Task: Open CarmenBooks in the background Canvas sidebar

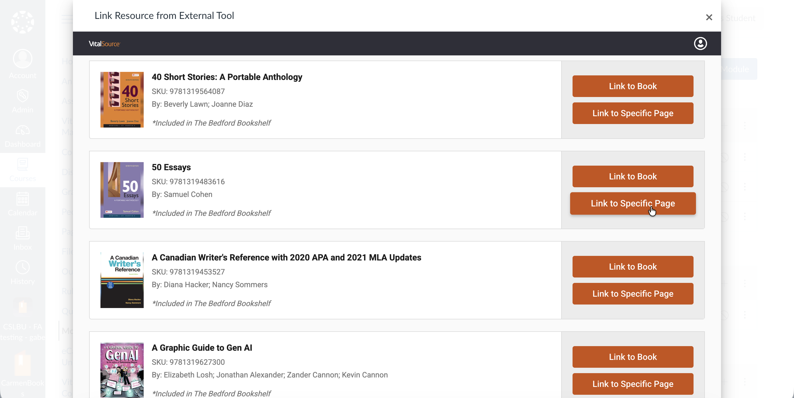Action: coord(22,374)
